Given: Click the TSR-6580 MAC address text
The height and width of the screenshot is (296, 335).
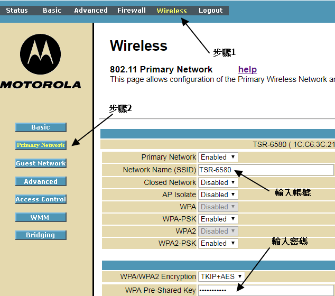Looking at the screenshot, I should (x=294, y=144).
